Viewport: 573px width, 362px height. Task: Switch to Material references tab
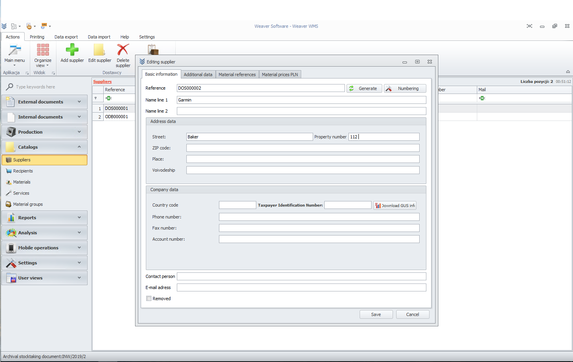[237, 75]
